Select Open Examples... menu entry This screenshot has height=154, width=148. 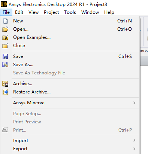[x=70, y=37]
